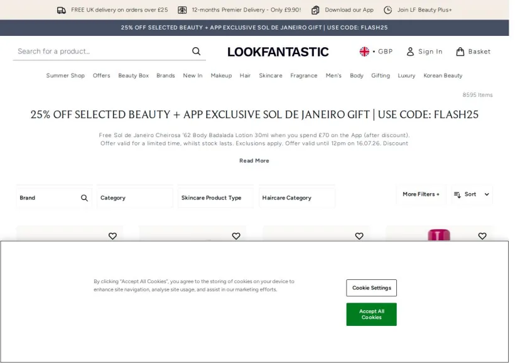Open the Fragrance menu item
Image resolution: width=515 pixels, height=363 pixels.
point(304,75)
